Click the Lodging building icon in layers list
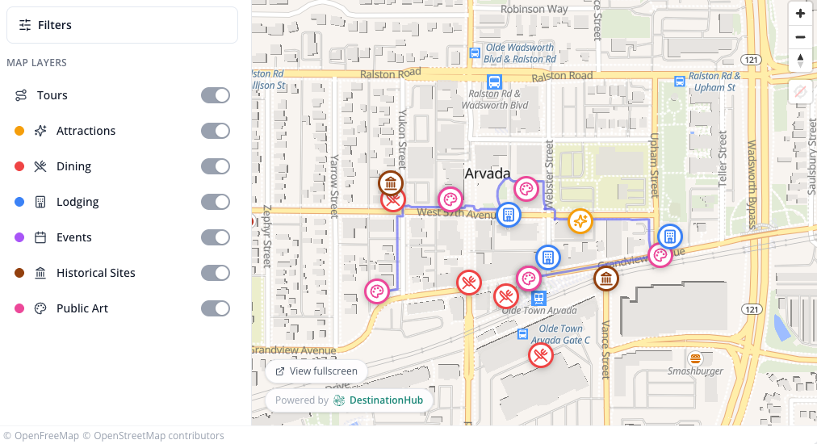817x444 pixels. [x=40, y=202]
